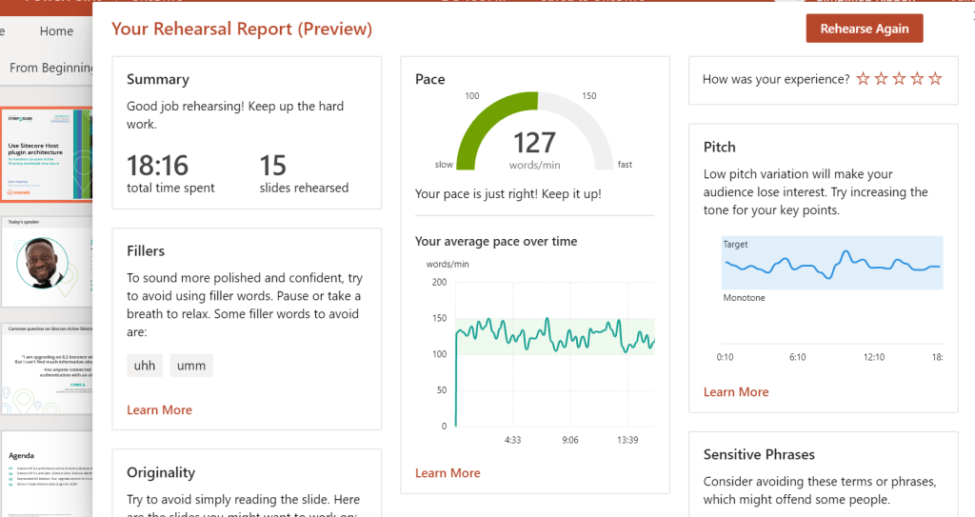Start slideshow From Beginning
This screenshot has height=517, width=975.
[x=51, y=68]
